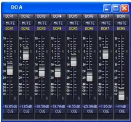Enable CUE on DCA1
The height and width of the screenshot is (122, 131).
pyautogui.click(x=10, y=111)
